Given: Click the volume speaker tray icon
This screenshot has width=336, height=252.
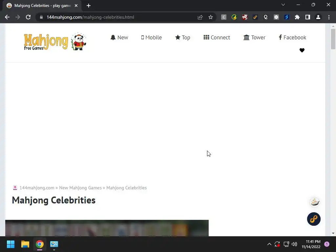Looking at the screenshot, I should pos(294,244).
